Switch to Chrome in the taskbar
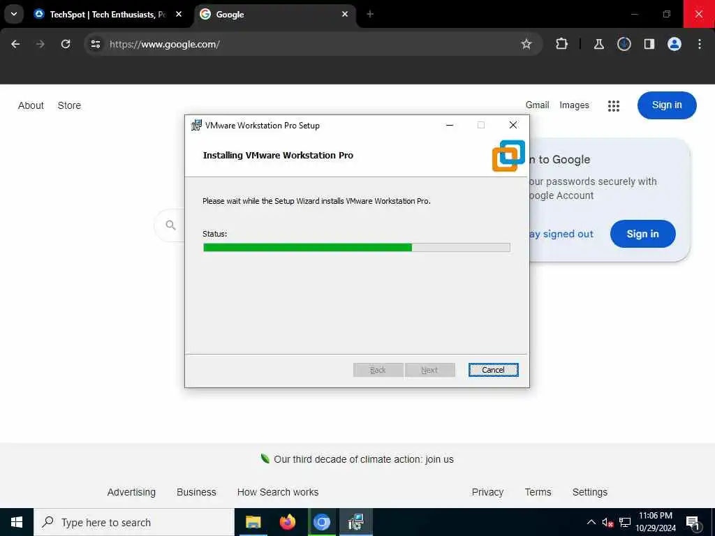 click(321, 522)
